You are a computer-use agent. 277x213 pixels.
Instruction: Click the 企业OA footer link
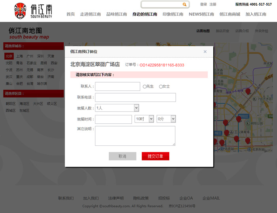click(186, 198)
